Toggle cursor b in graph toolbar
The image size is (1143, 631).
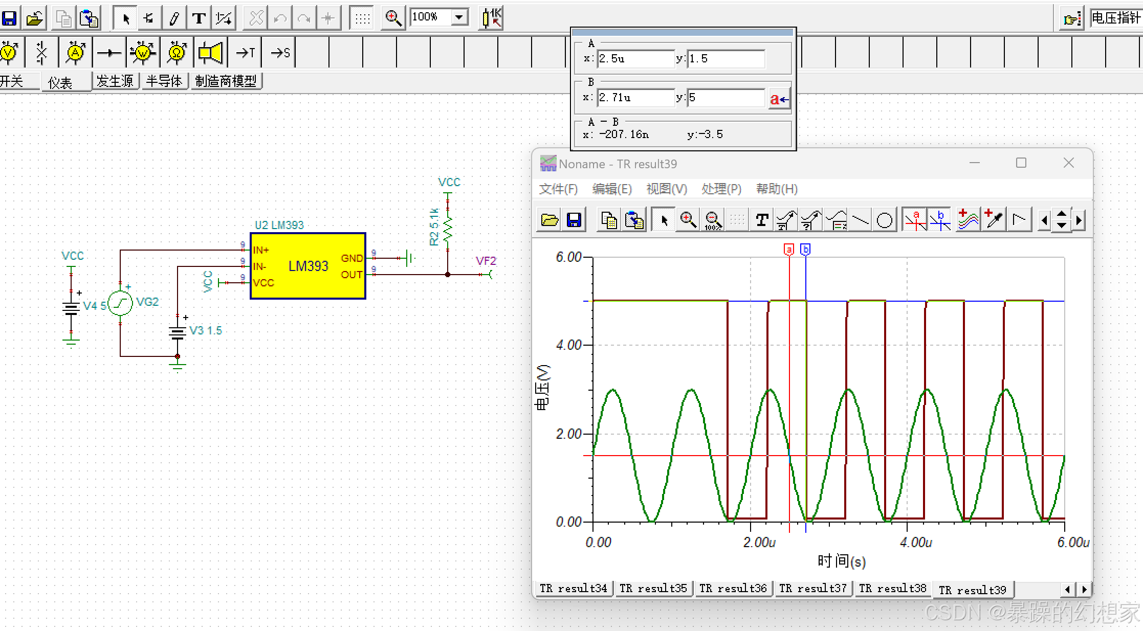coord(940,220)
